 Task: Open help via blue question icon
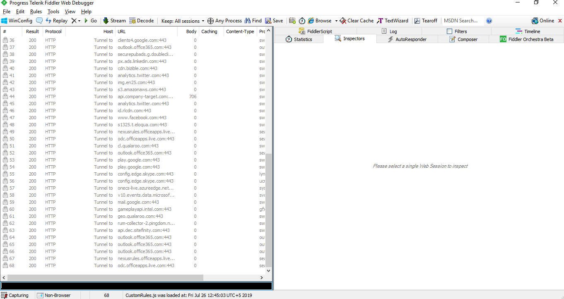489,21
